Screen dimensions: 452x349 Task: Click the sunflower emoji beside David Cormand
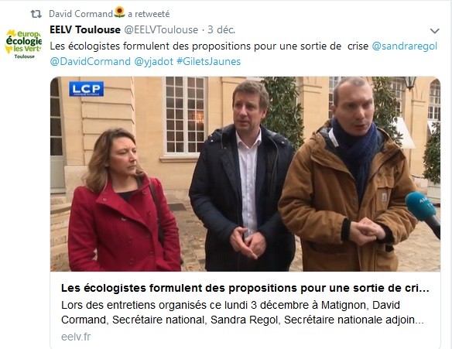click(120, 12)
